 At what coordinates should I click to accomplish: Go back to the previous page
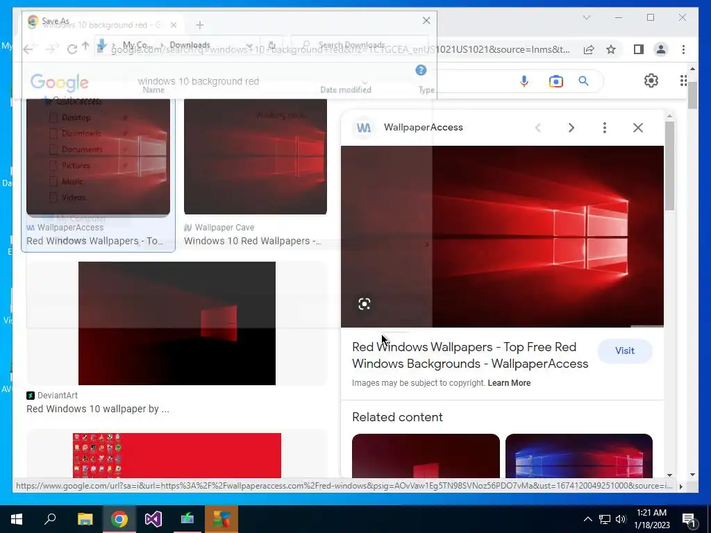(x=28, y=49)
